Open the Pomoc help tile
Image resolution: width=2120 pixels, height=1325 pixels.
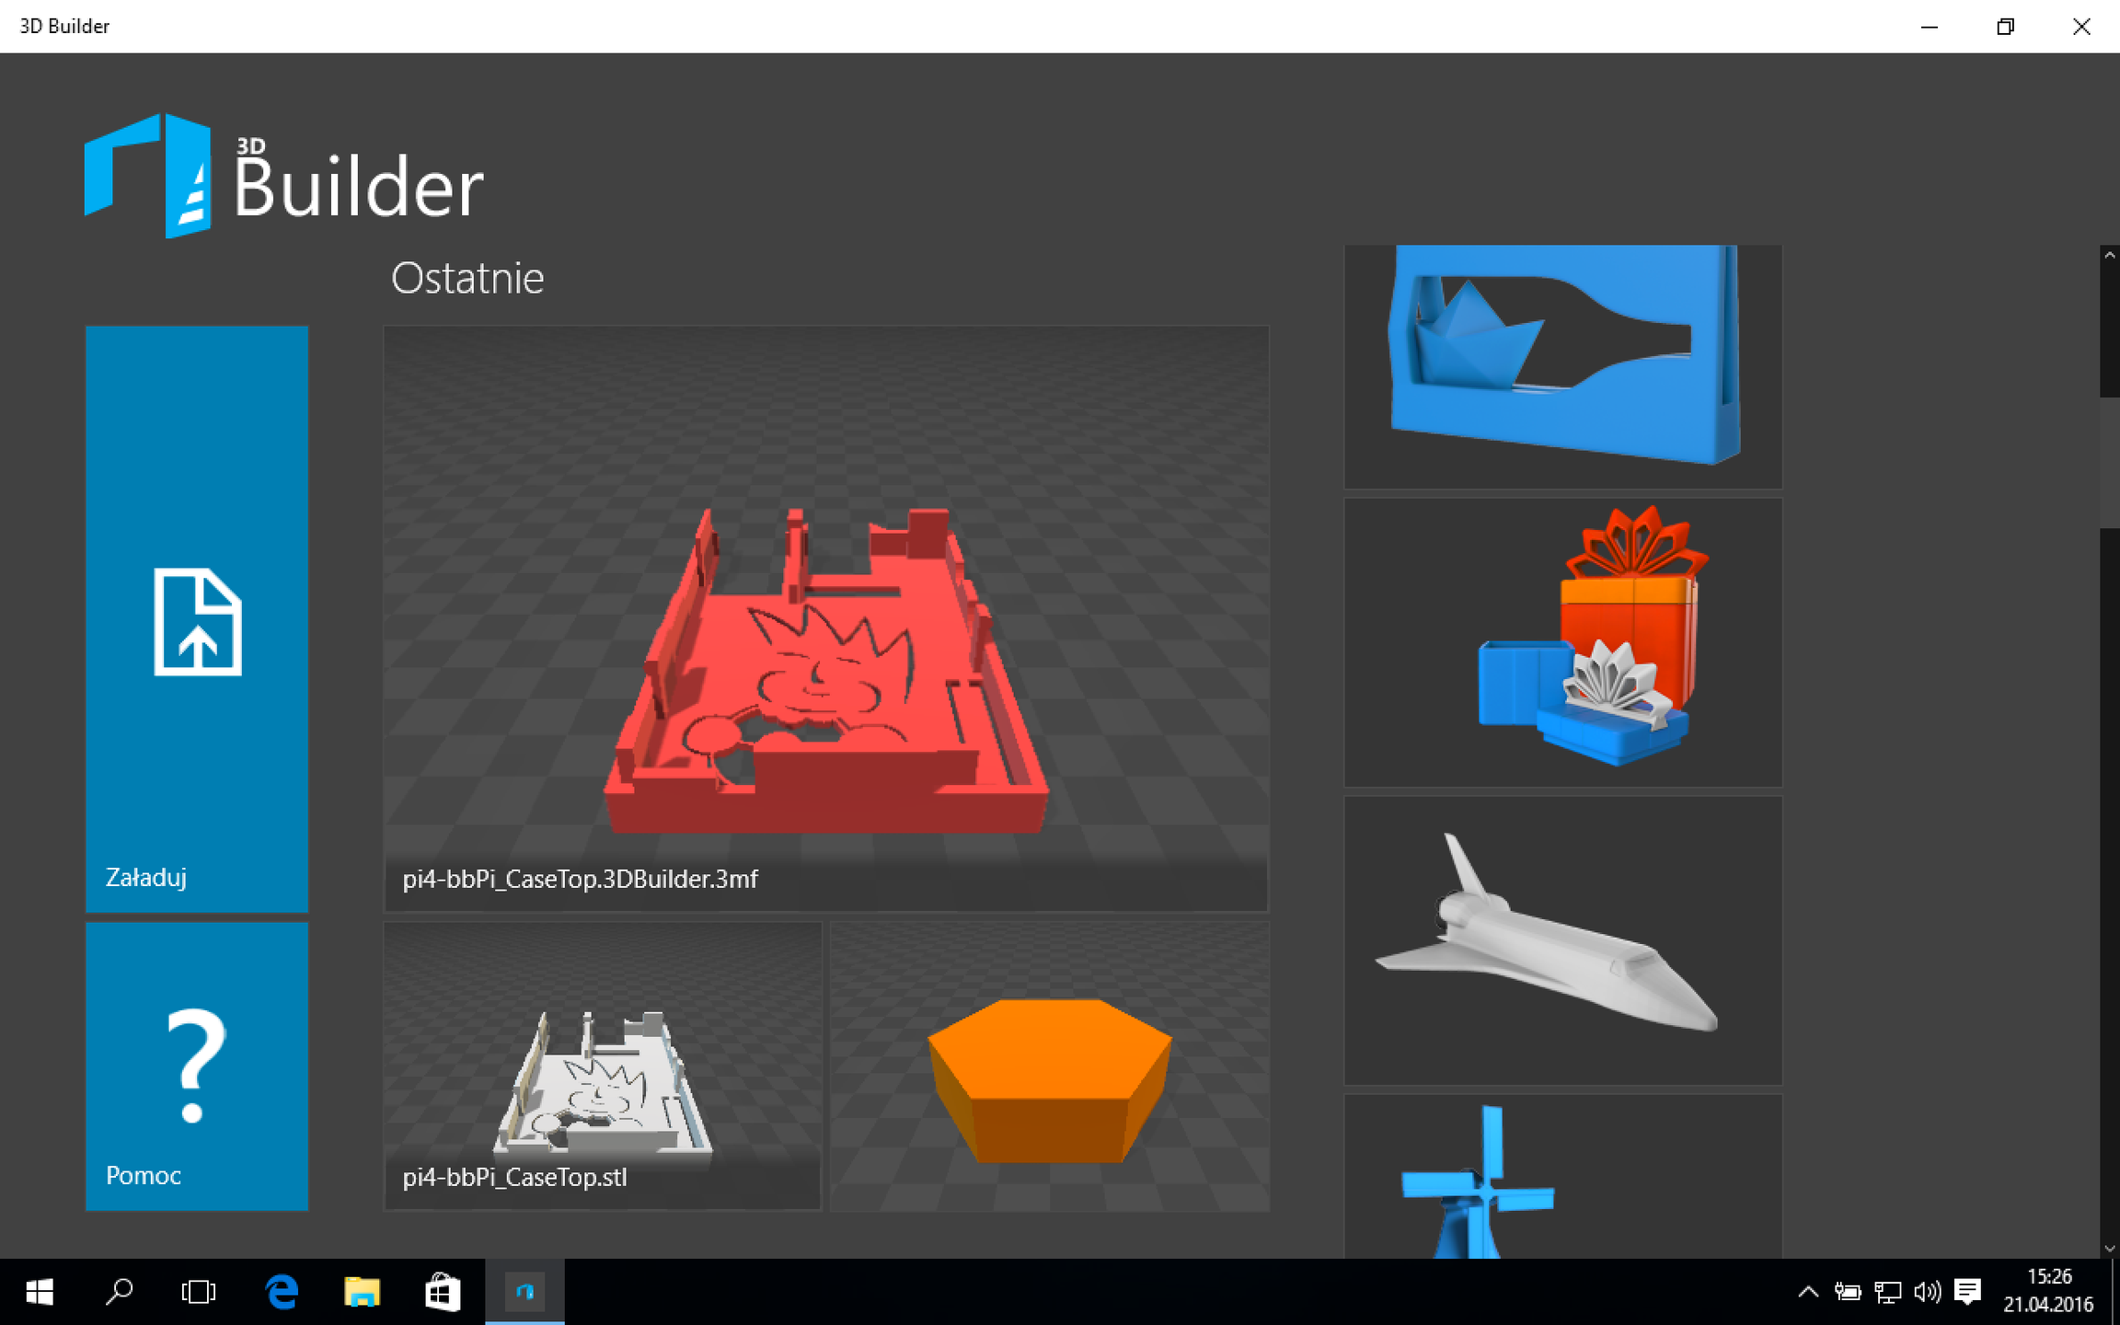point(197,1066)
